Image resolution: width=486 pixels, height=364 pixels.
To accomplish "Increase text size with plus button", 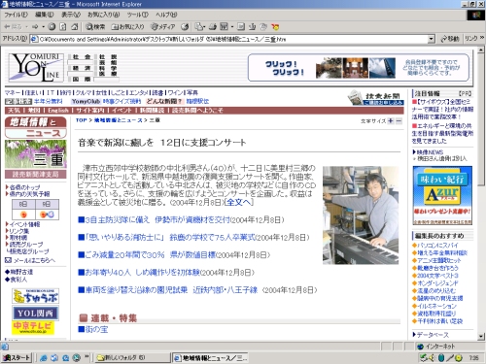I will pos(391,121).
